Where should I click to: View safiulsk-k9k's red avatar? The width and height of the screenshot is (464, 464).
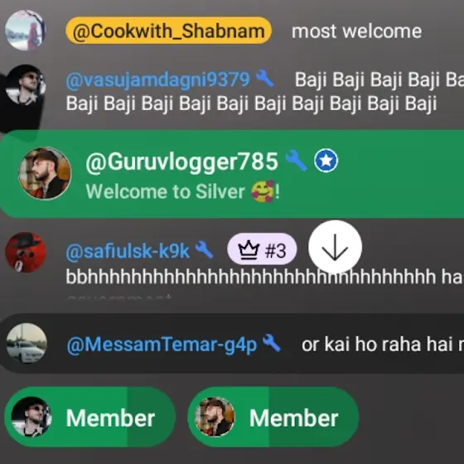26,253
